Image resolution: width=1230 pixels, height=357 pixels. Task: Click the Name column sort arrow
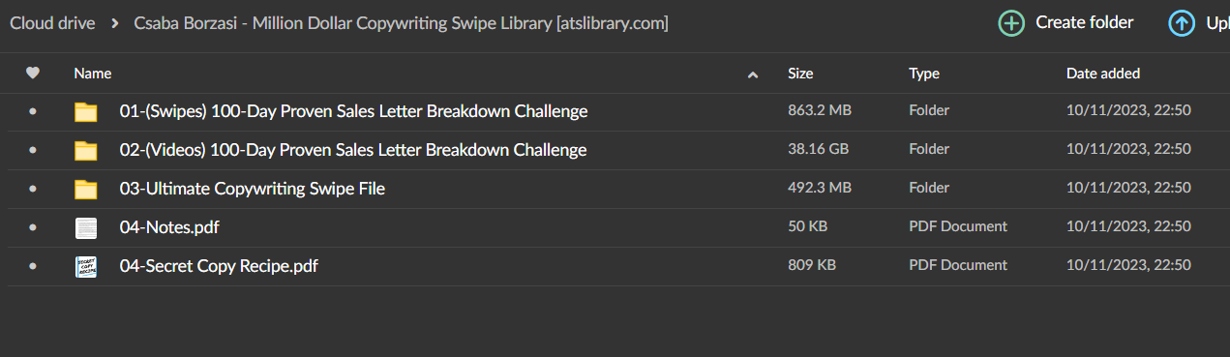753,74
